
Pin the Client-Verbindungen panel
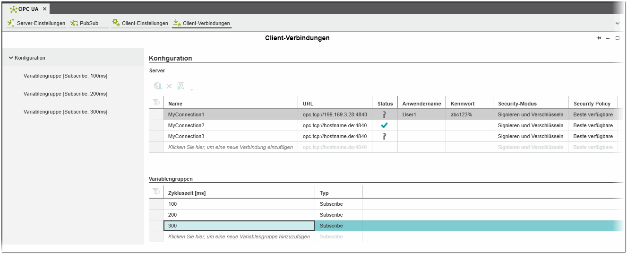pos(599,38)
